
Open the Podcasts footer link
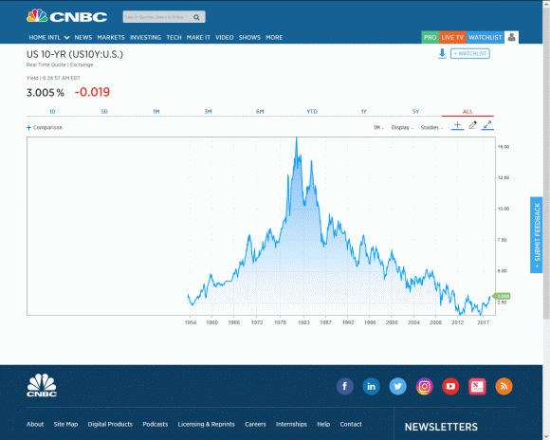click(155, 424)
